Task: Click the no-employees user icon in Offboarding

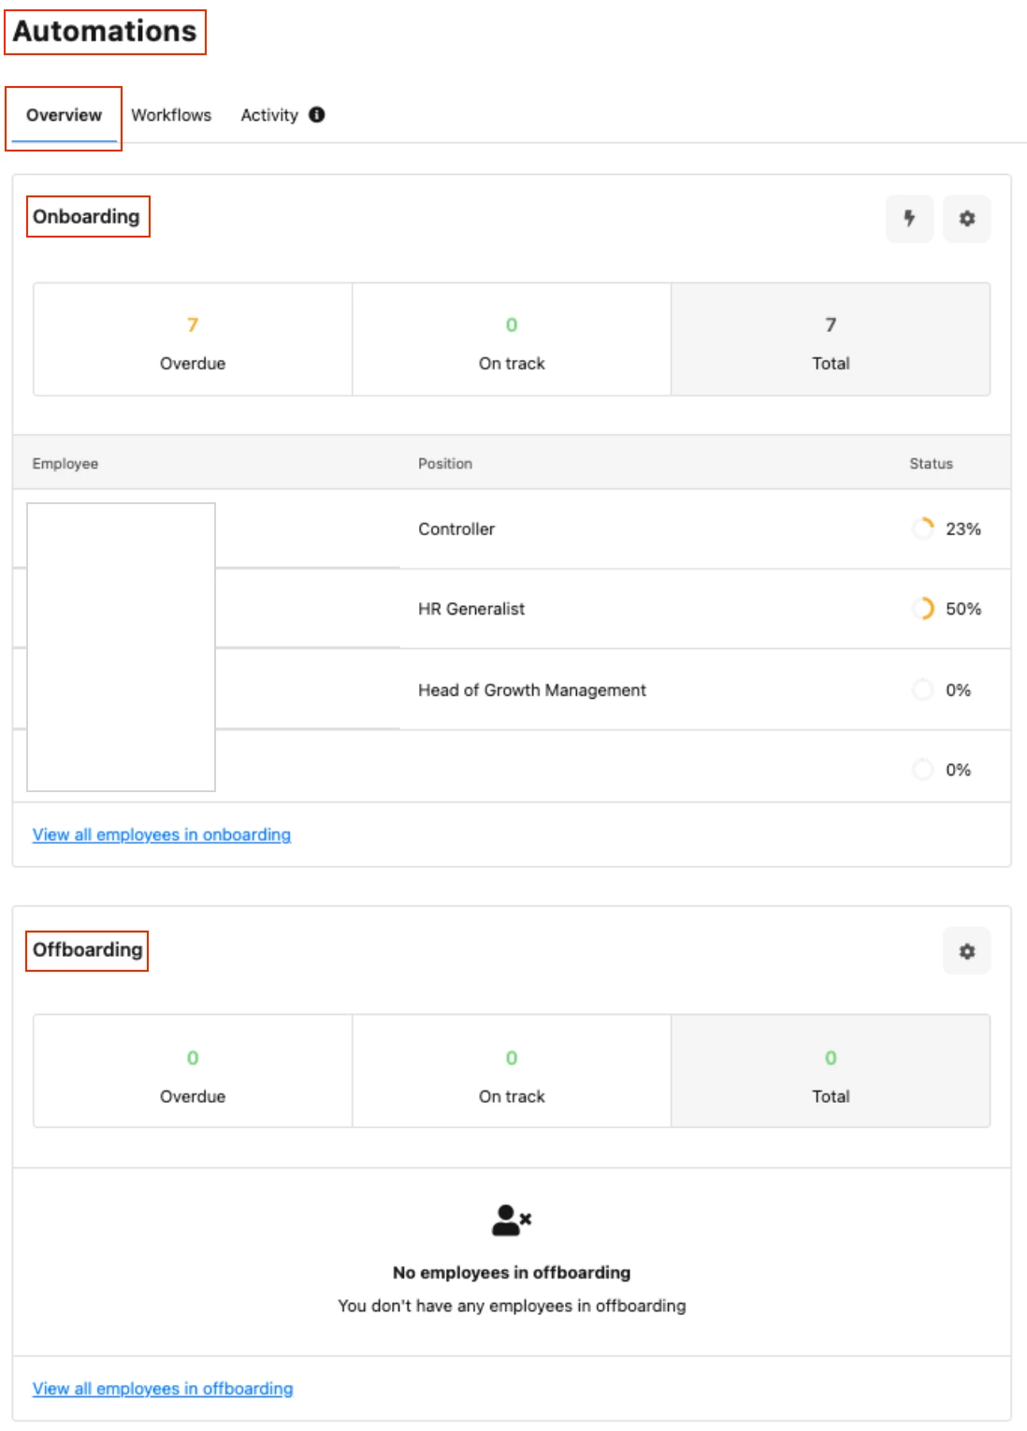Action: [x=512, y=1220]
